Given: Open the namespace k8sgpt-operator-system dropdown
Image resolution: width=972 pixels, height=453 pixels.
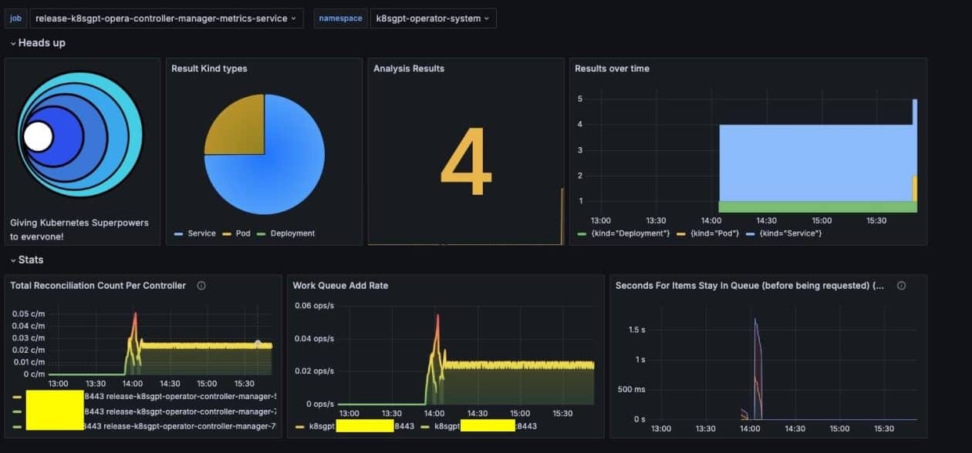Looking at the screenshot, I should tap(433, 18).
